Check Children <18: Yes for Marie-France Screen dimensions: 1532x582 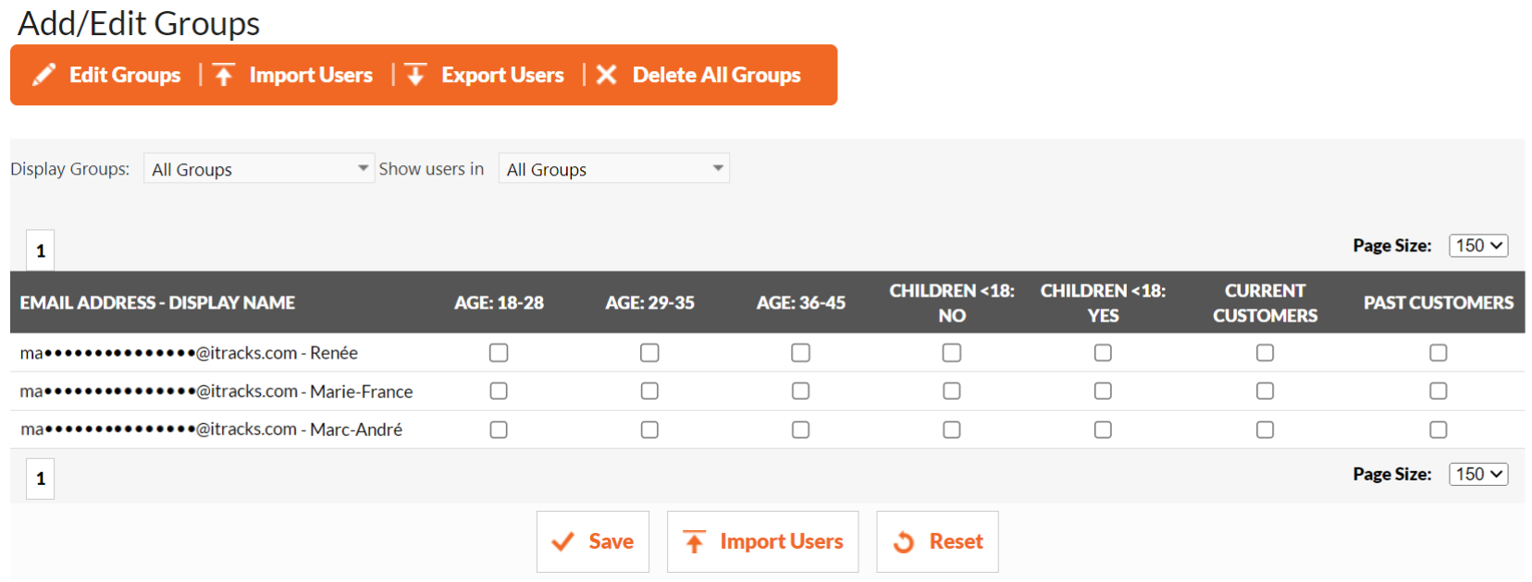[x=1103, y=392]
